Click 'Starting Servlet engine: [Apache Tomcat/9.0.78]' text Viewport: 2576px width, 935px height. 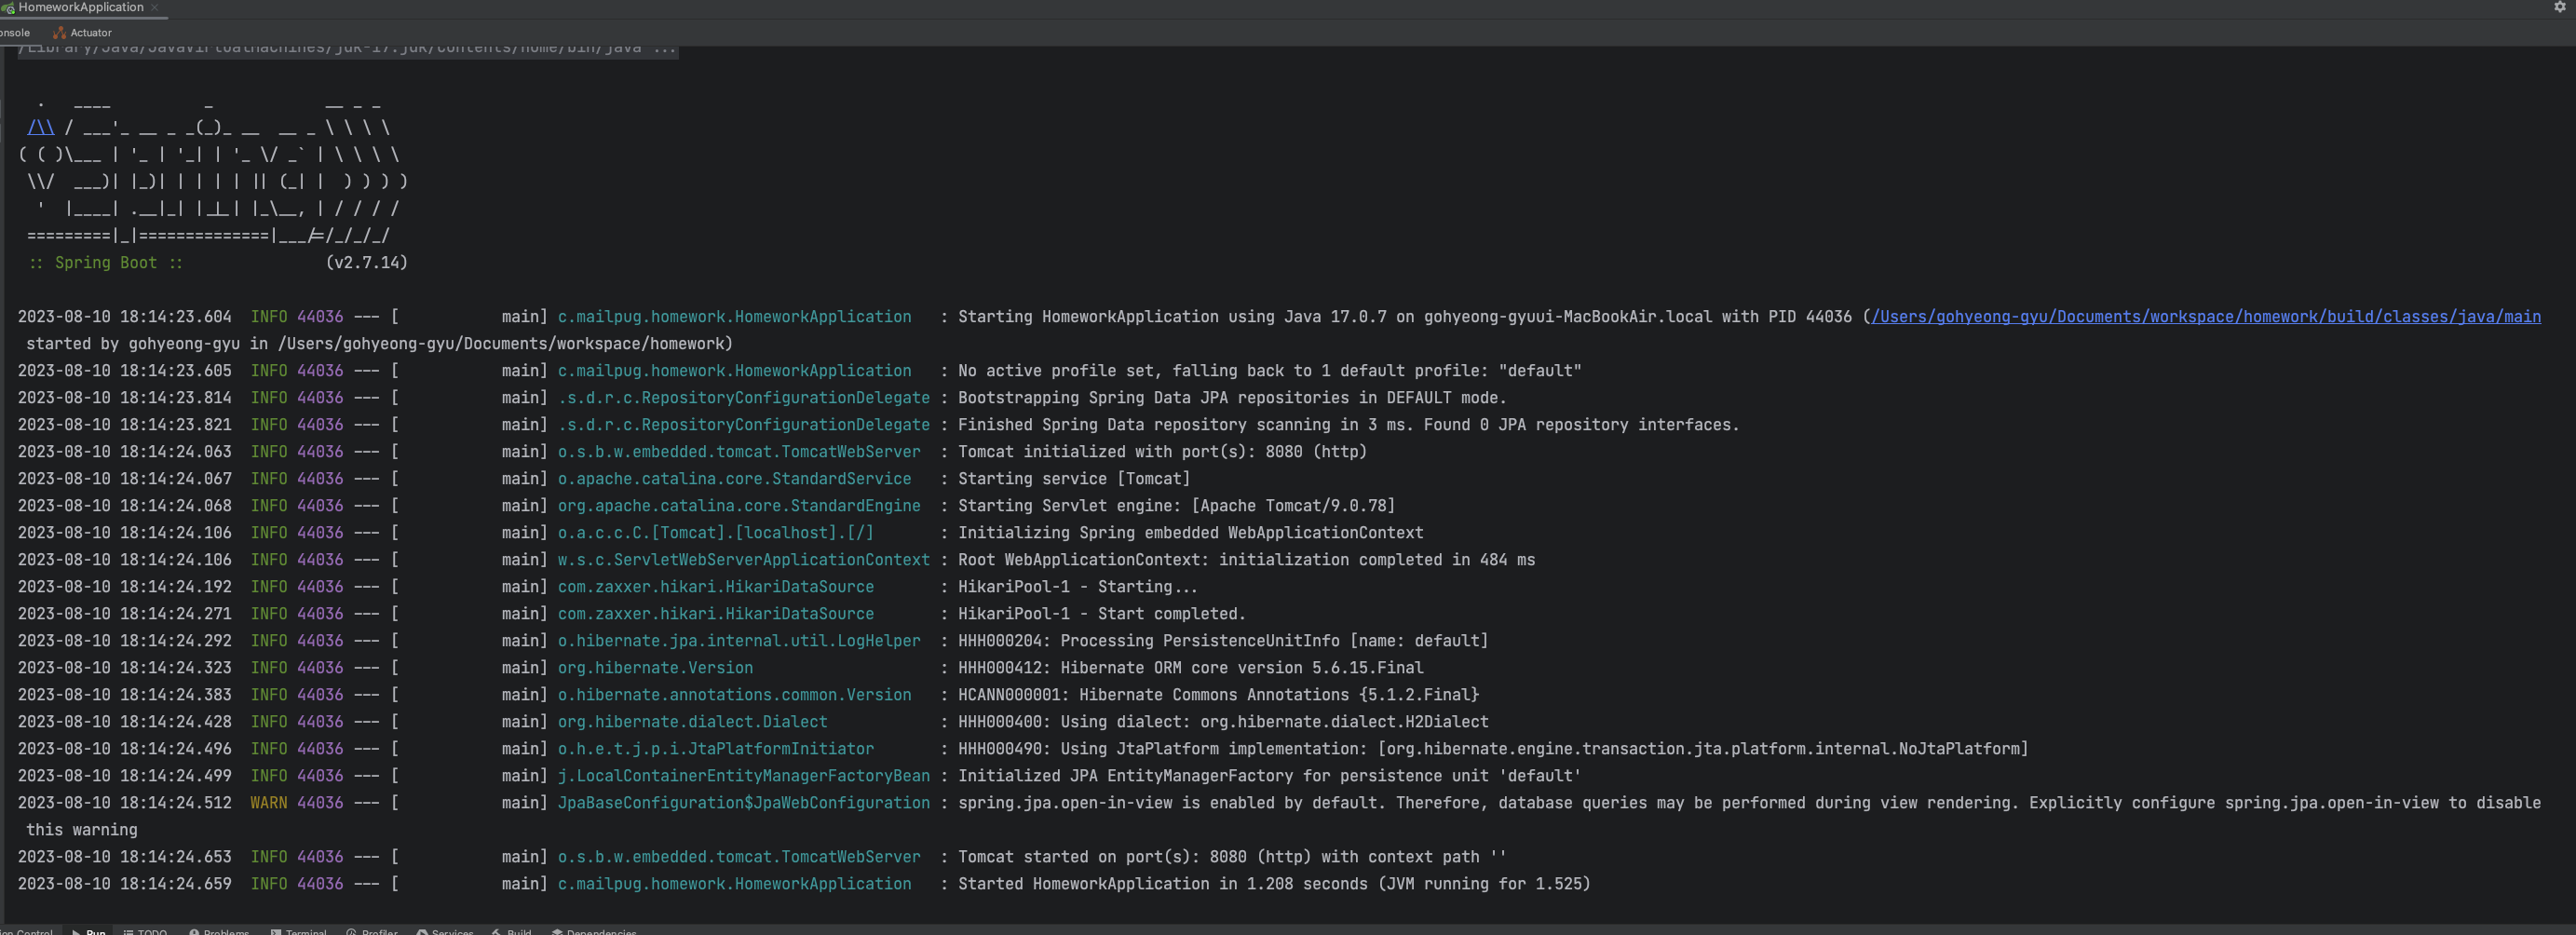point(1176,506)
